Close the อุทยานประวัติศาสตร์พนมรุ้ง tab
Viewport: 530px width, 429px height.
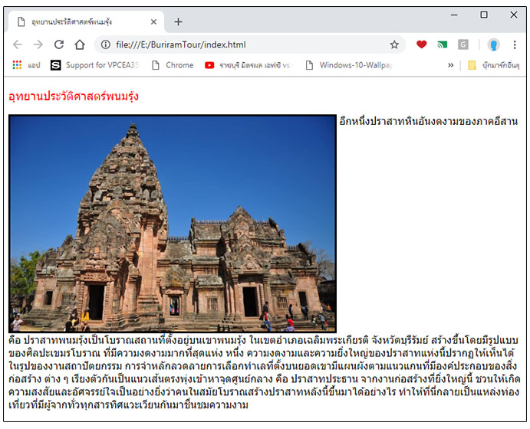pos(153,21)
